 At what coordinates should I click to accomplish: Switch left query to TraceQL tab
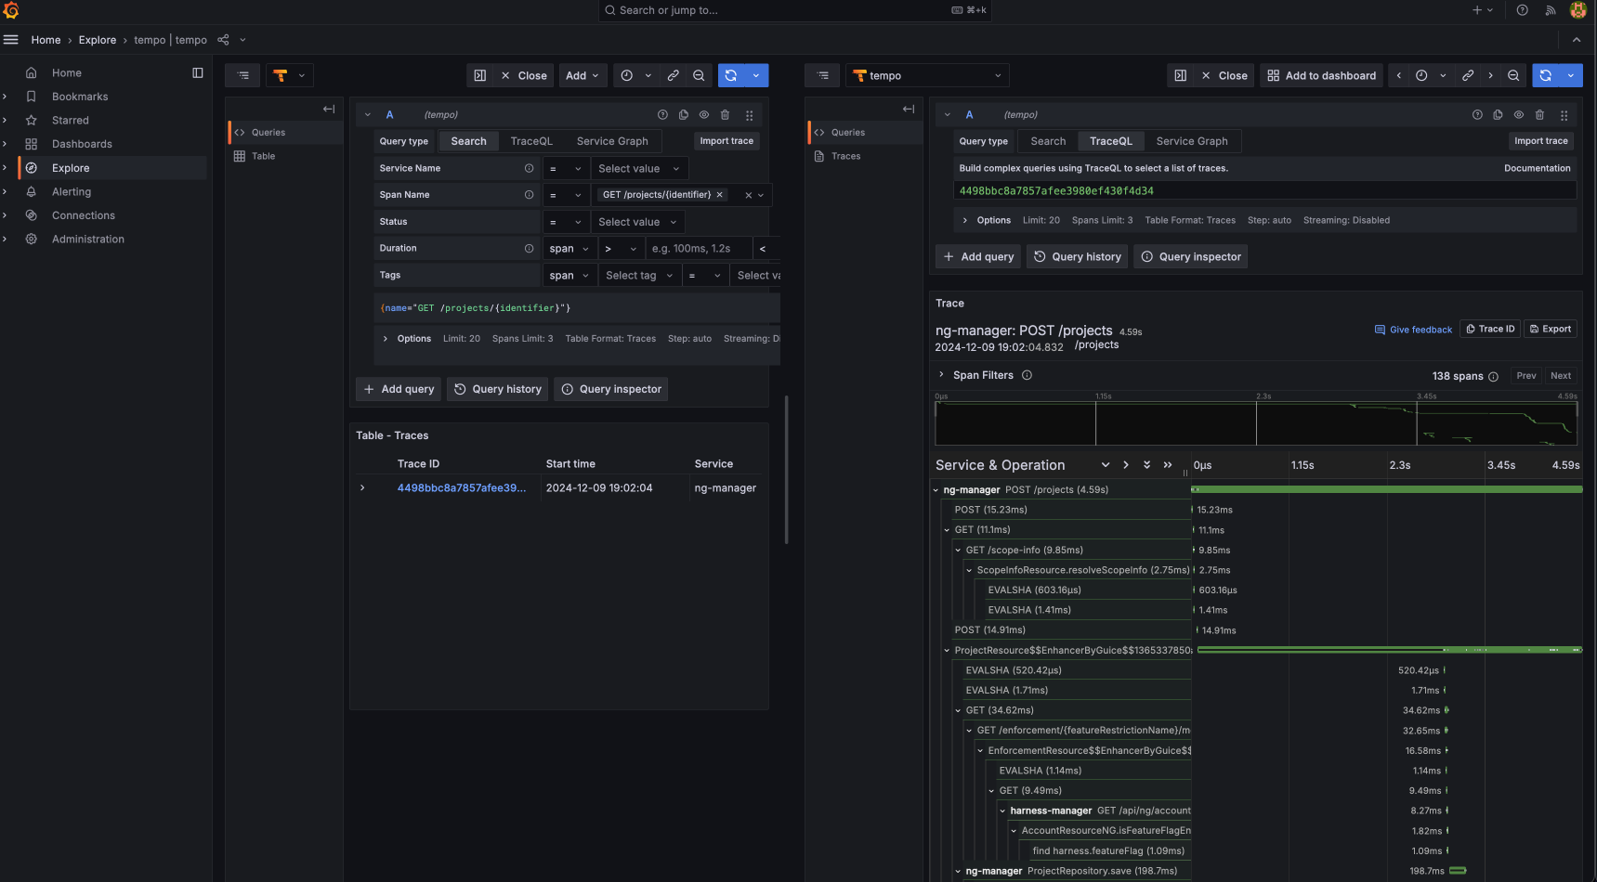[x=530, y=141]
